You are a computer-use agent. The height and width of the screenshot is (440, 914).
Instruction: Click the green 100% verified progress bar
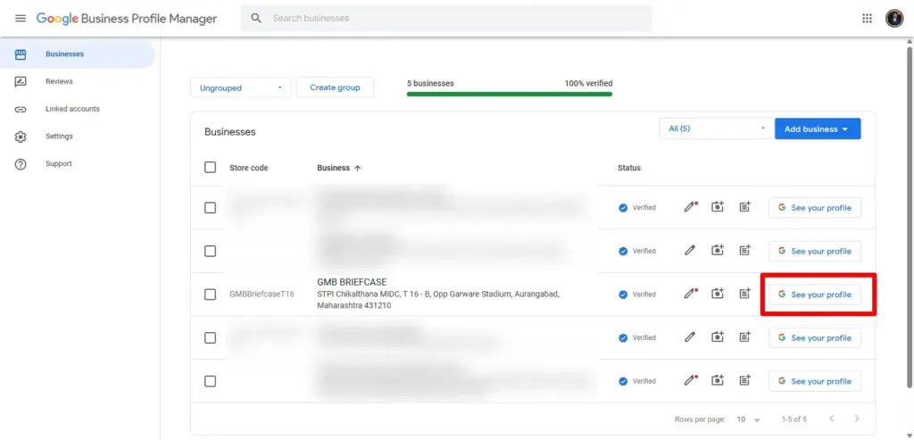pos(510,94)
